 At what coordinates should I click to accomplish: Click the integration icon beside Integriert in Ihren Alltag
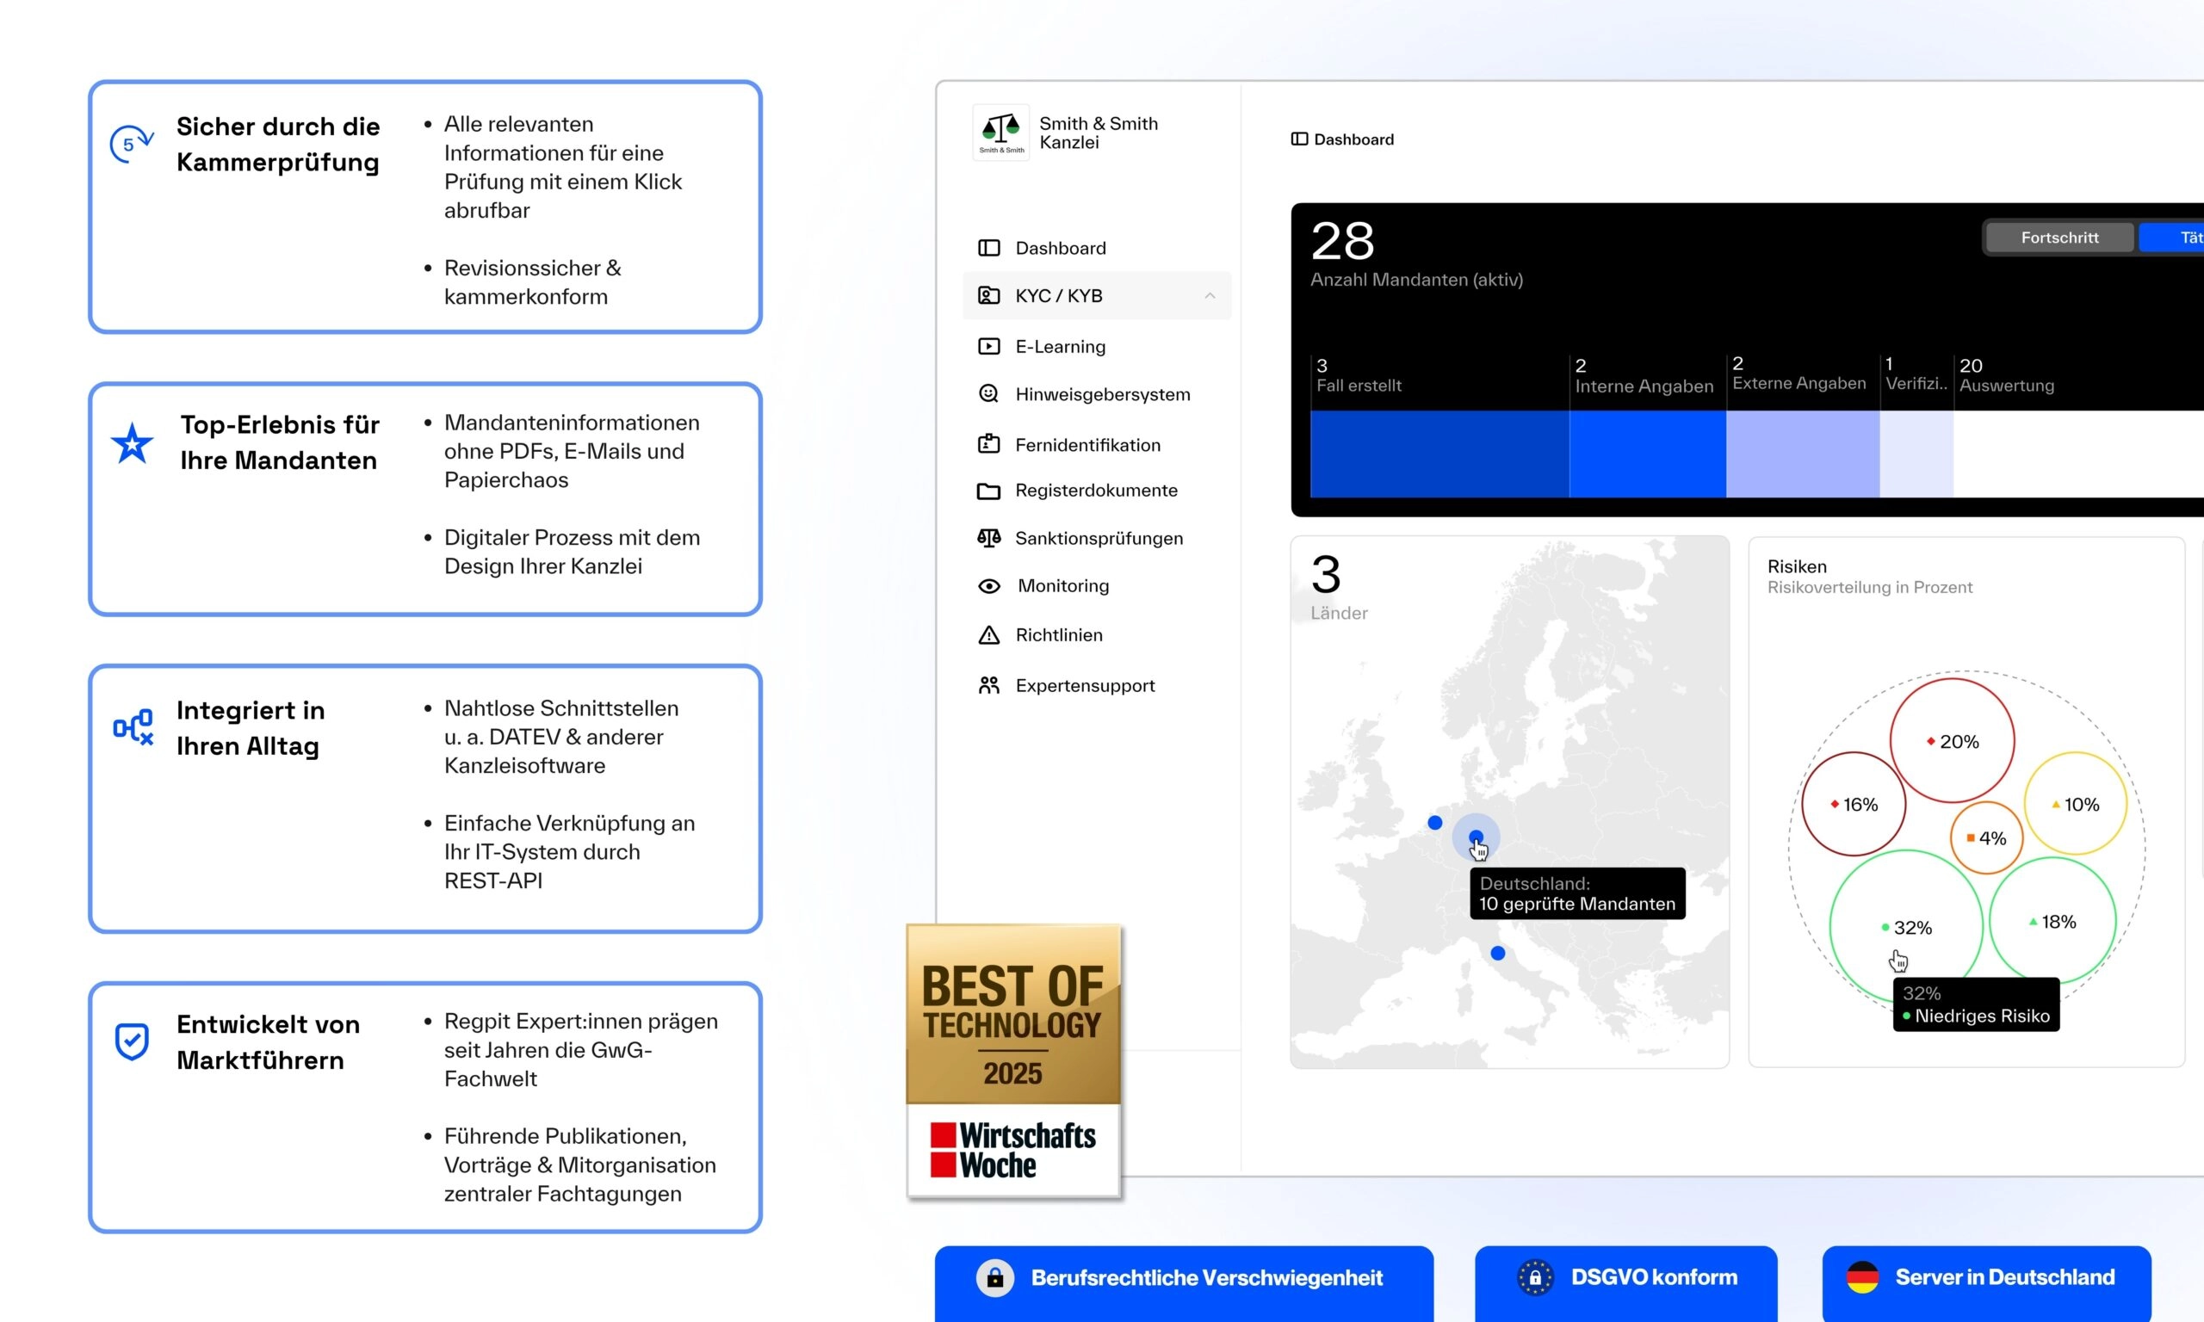133,727
